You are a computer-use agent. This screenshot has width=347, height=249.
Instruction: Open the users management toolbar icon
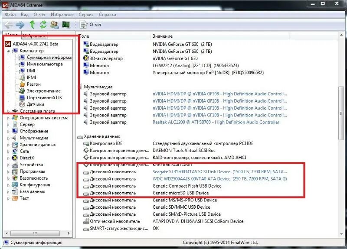point(55,25)
